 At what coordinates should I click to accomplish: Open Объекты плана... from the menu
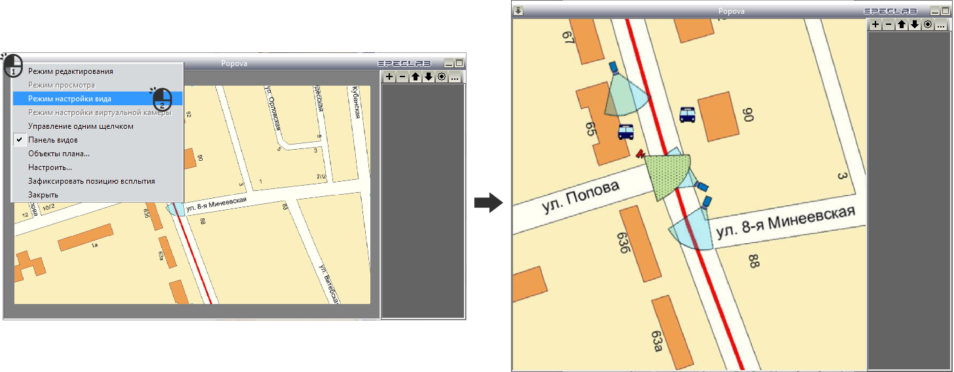(x=97, y=154)
